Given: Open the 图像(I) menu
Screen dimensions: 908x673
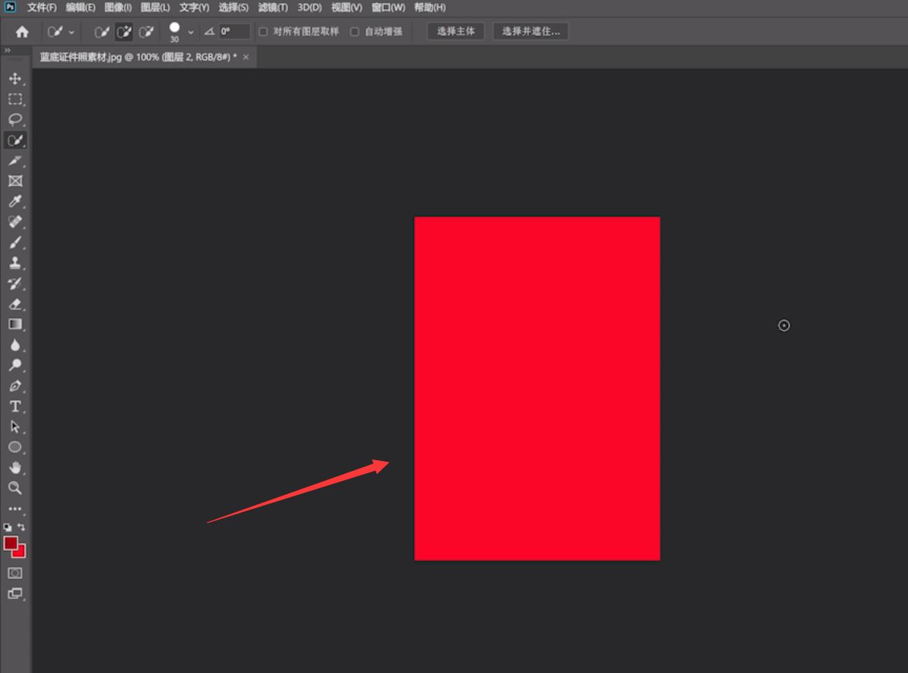Looking at the screenshot, I should [x=118, y=7].
